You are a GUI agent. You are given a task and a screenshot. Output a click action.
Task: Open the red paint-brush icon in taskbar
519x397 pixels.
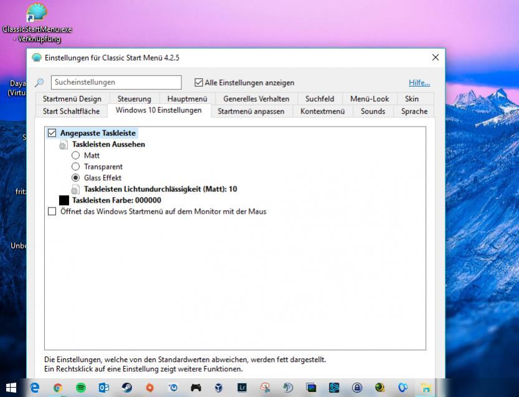click(265, 388)
